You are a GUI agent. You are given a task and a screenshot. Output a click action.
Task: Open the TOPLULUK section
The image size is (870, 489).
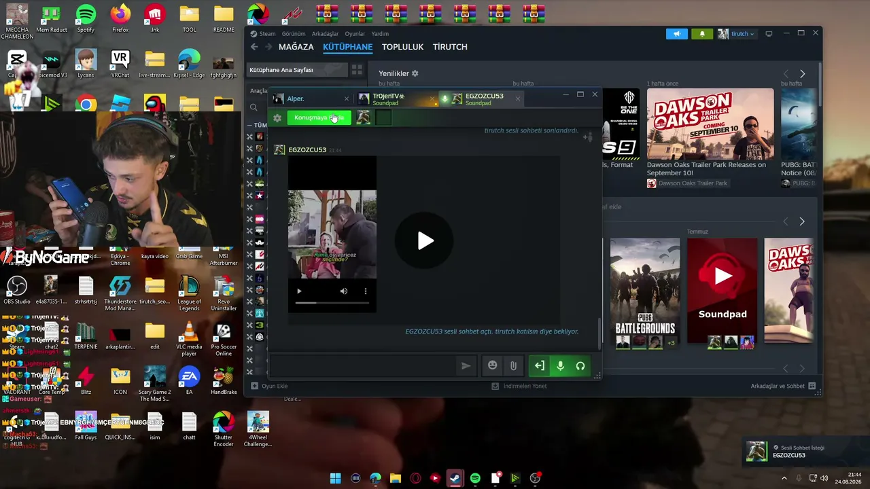pos(402,47)
